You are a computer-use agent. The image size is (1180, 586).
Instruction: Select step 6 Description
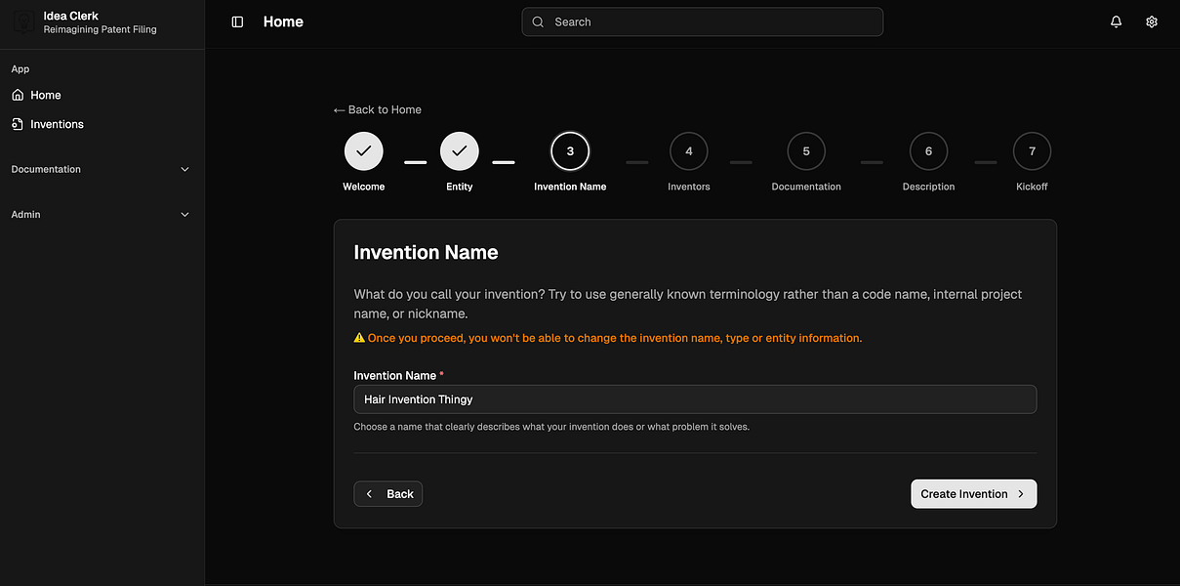(x=928, y=151)
